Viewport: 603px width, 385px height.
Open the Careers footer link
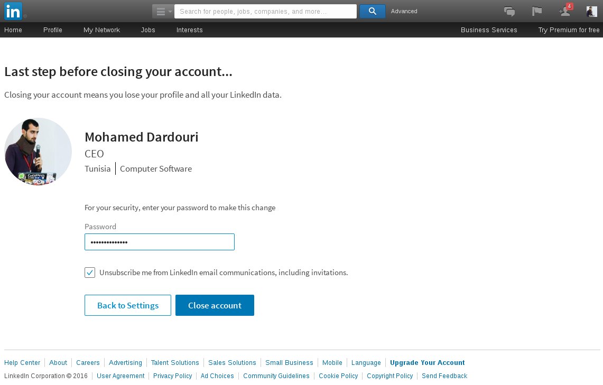click(x=88, y=363)
